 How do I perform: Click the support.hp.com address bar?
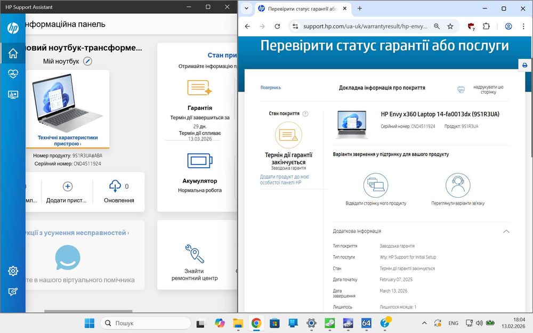365,26
